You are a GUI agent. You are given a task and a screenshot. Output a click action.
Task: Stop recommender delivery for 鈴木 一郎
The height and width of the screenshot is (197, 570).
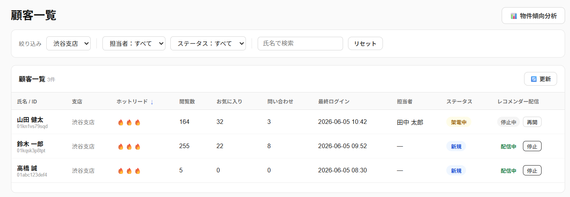(x=532, y=146)
